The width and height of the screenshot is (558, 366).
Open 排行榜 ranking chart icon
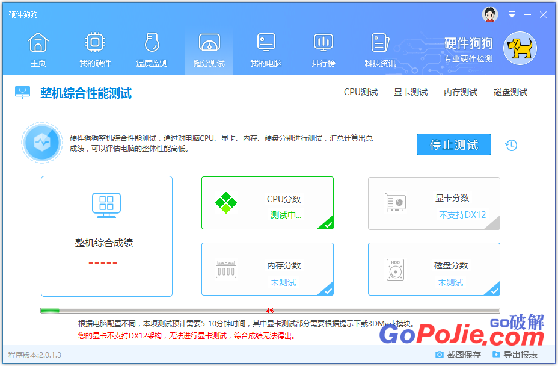pyautogui.click(x=323, y=42)
